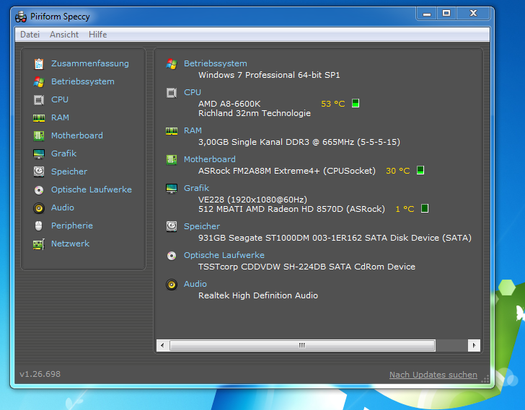Click the Audio speaker icon in summary panel
This screenshot has width=525, height=410.
172,285
